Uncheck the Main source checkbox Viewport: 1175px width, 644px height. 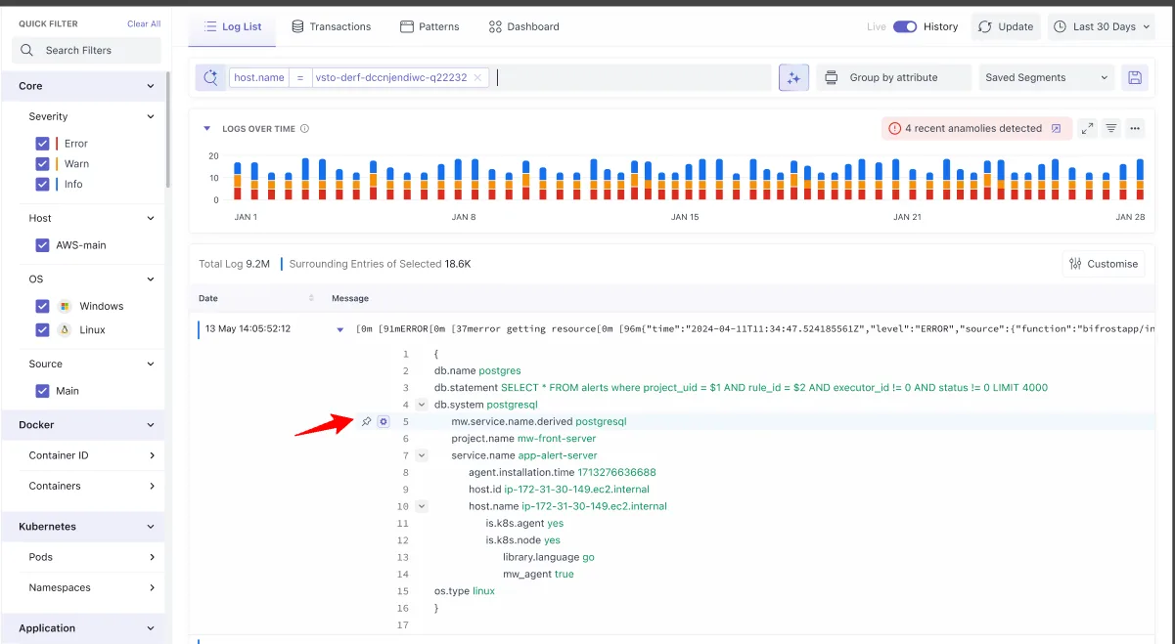pyautogui.click(x=42, y=391)
